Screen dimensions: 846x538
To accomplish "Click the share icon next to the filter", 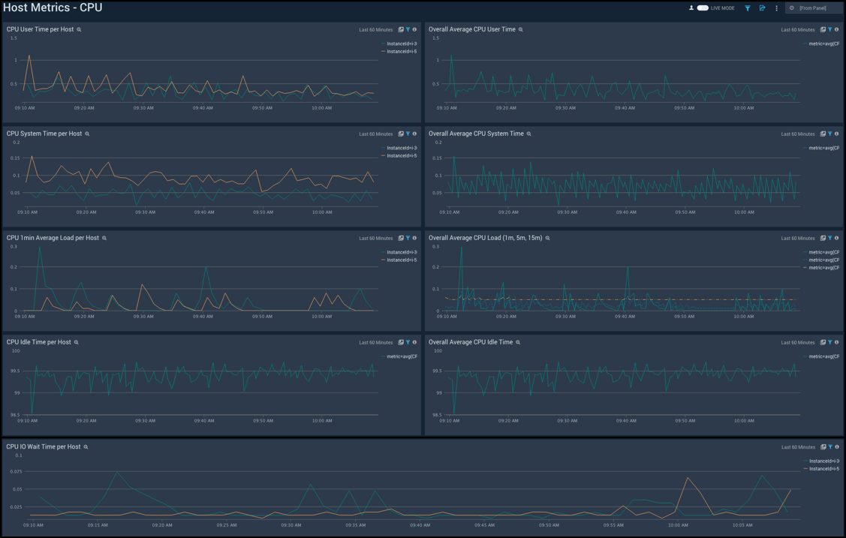I will (761, 8).
